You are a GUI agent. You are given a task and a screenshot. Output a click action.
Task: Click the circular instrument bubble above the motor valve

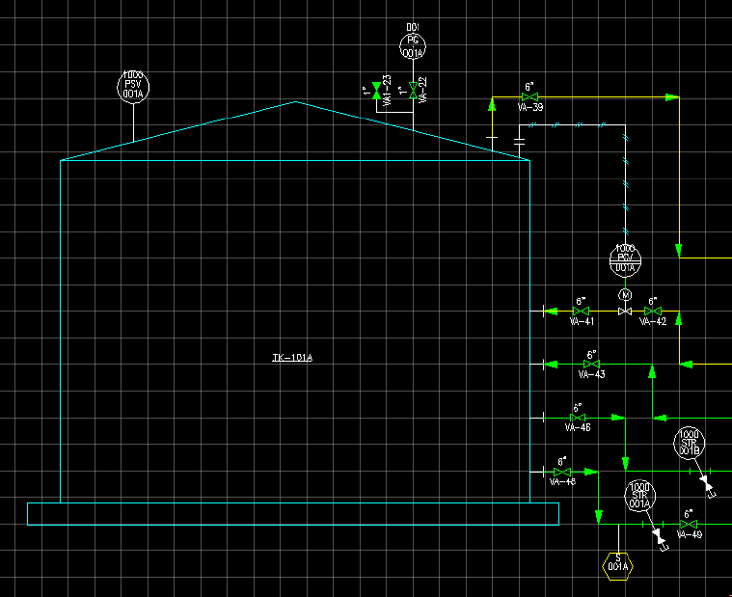[625, 258]
